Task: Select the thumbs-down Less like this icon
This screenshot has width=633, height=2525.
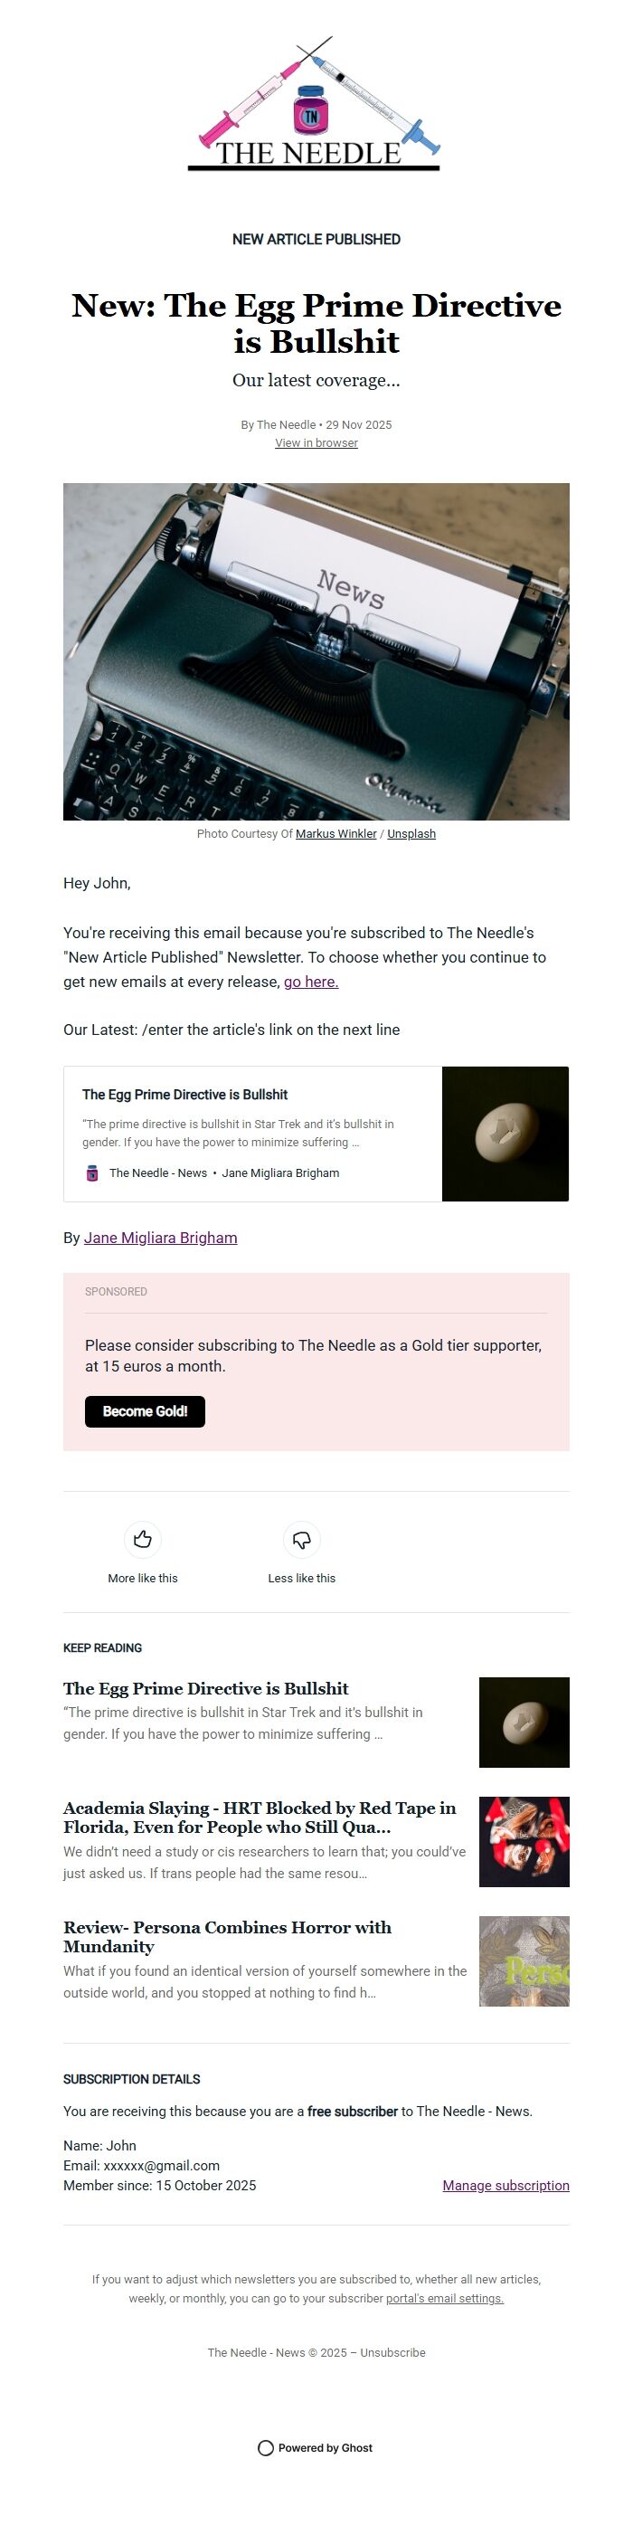Action: [301, 1539]
